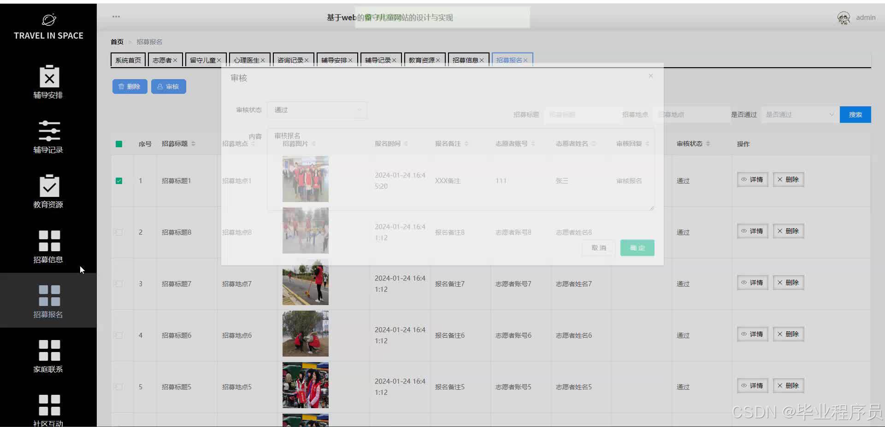Click the admin avatar icon

(x=844, y=18)
